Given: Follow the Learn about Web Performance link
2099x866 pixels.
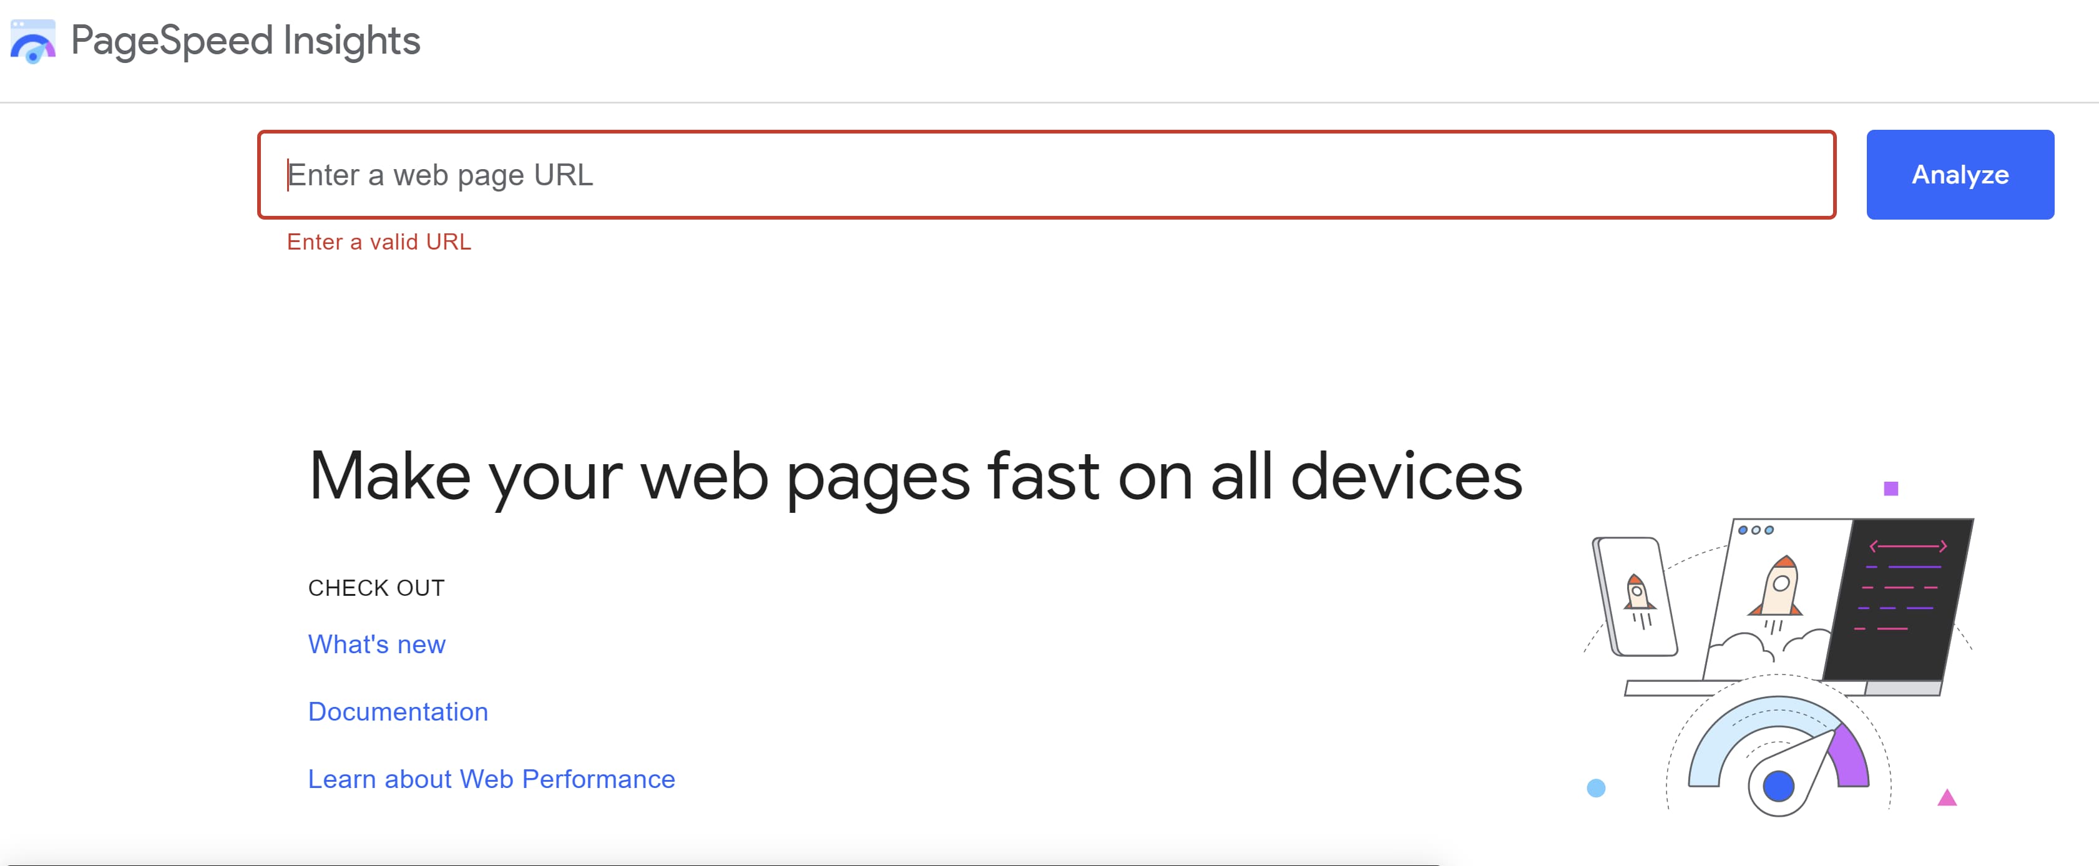Looking at the screenshot, I should 491,780.
